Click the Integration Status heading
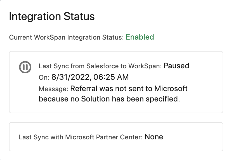 point(52,16)
